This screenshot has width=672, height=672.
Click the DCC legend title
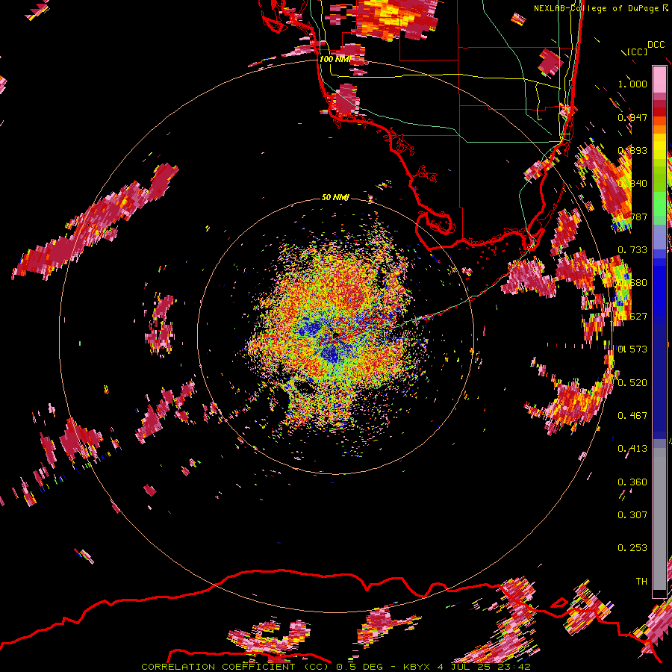coord(656,45)
